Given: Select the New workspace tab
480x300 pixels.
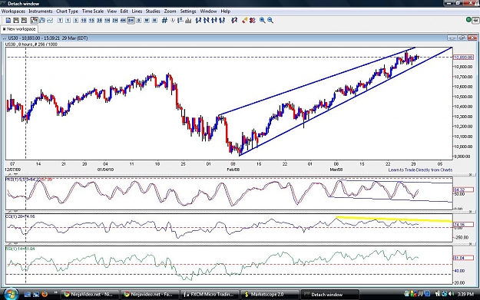Looking at the screenshot, I should coord(19,29).
